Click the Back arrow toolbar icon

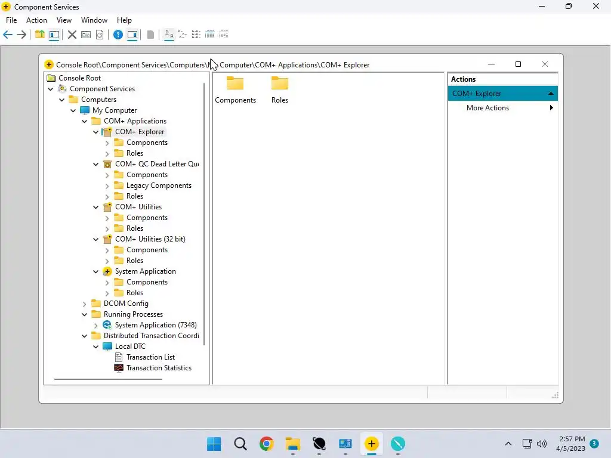point(8,35)
